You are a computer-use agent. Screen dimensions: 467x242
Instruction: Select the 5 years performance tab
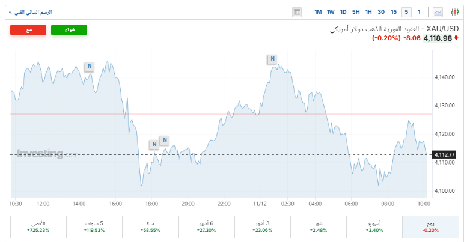point(94,226)
